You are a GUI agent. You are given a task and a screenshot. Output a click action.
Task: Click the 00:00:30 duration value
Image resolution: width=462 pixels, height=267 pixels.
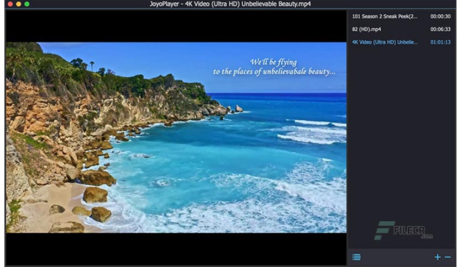[x=440, y=17]
